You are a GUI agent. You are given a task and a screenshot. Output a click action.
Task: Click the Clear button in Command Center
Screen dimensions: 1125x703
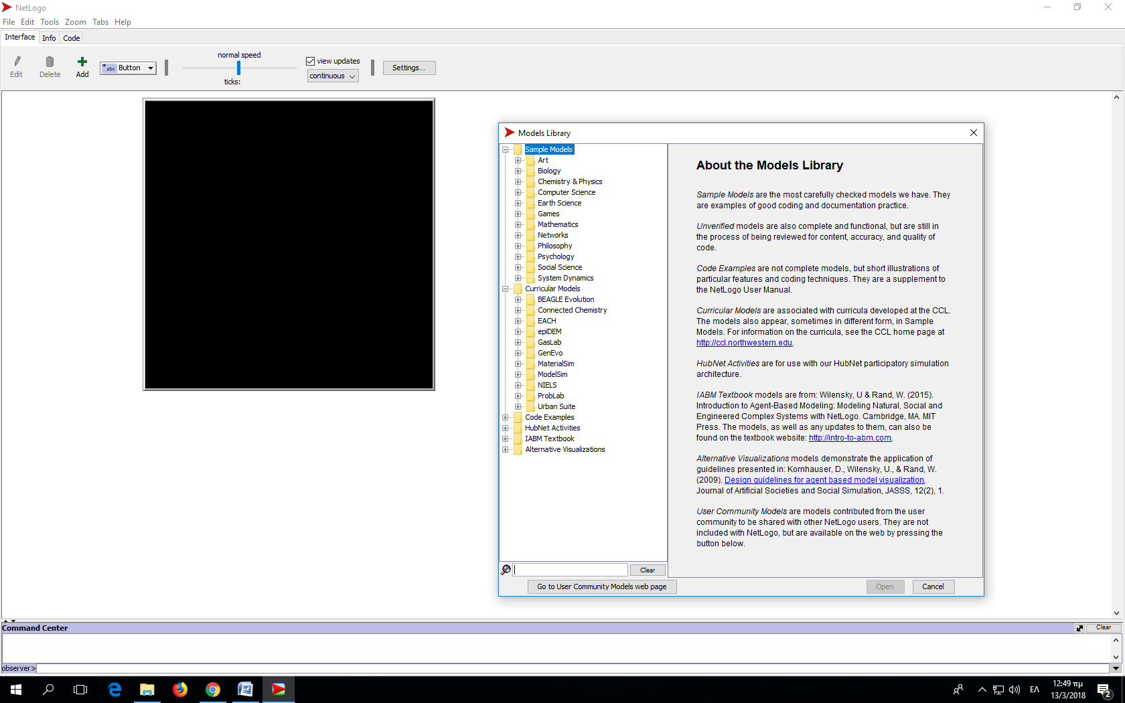pyautogui.click(x=1104, y=628)
